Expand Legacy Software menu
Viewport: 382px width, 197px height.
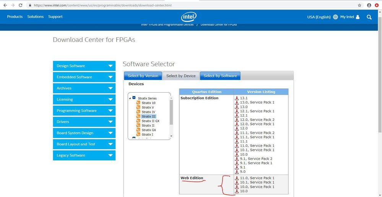84,155
